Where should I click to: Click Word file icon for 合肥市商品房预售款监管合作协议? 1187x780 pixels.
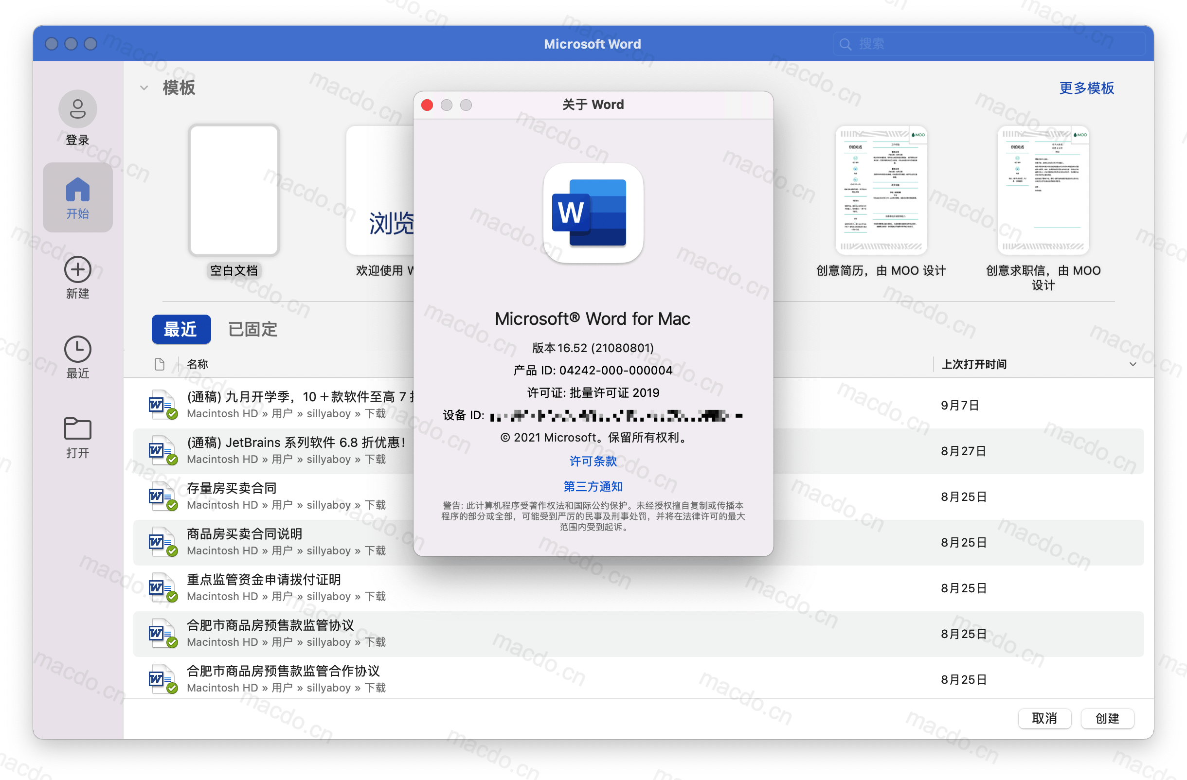tap(162, 679)
